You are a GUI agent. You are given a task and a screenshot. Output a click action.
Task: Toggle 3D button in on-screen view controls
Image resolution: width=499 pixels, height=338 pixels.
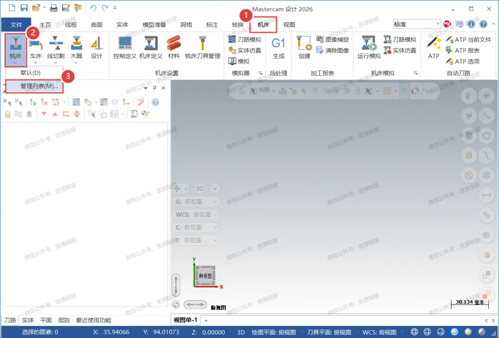point(199,188)
